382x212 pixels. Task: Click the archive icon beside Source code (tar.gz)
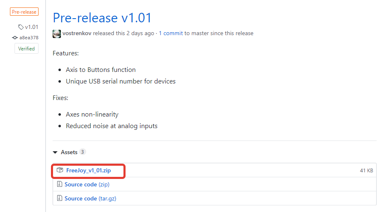pos(60,198)
